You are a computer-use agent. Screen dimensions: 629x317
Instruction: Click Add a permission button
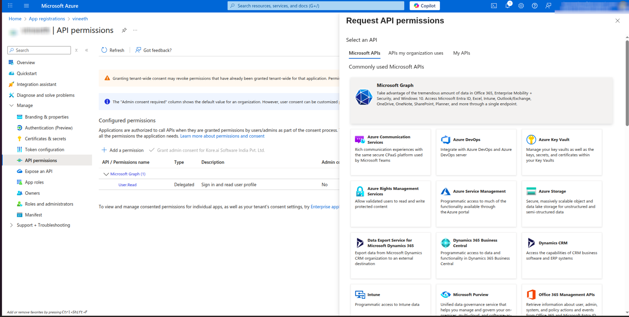pos(123,150)
